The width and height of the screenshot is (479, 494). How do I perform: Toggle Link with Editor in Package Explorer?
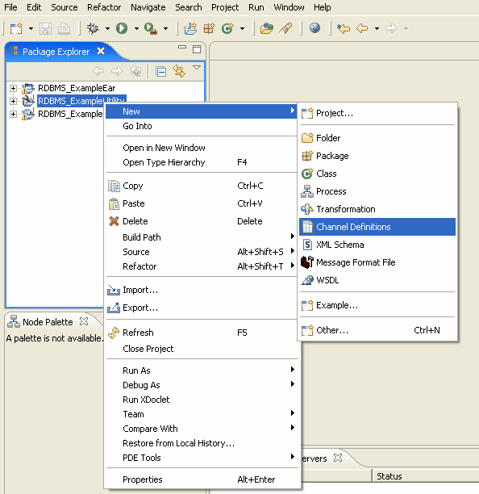point(179,71)
